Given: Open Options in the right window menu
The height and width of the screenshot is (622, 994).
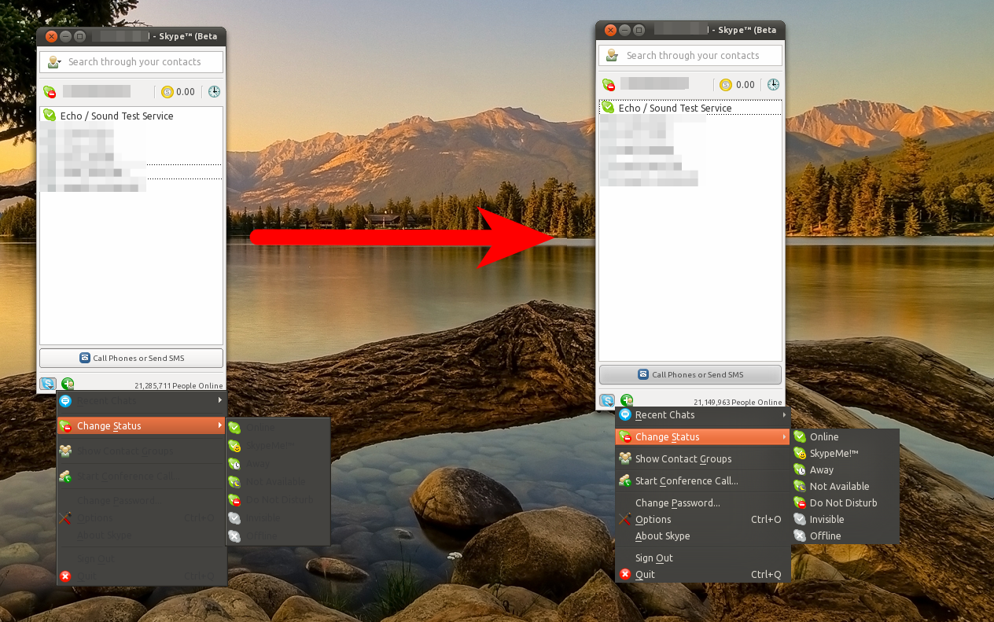Looking at the screenshot, I should [703, 519].
